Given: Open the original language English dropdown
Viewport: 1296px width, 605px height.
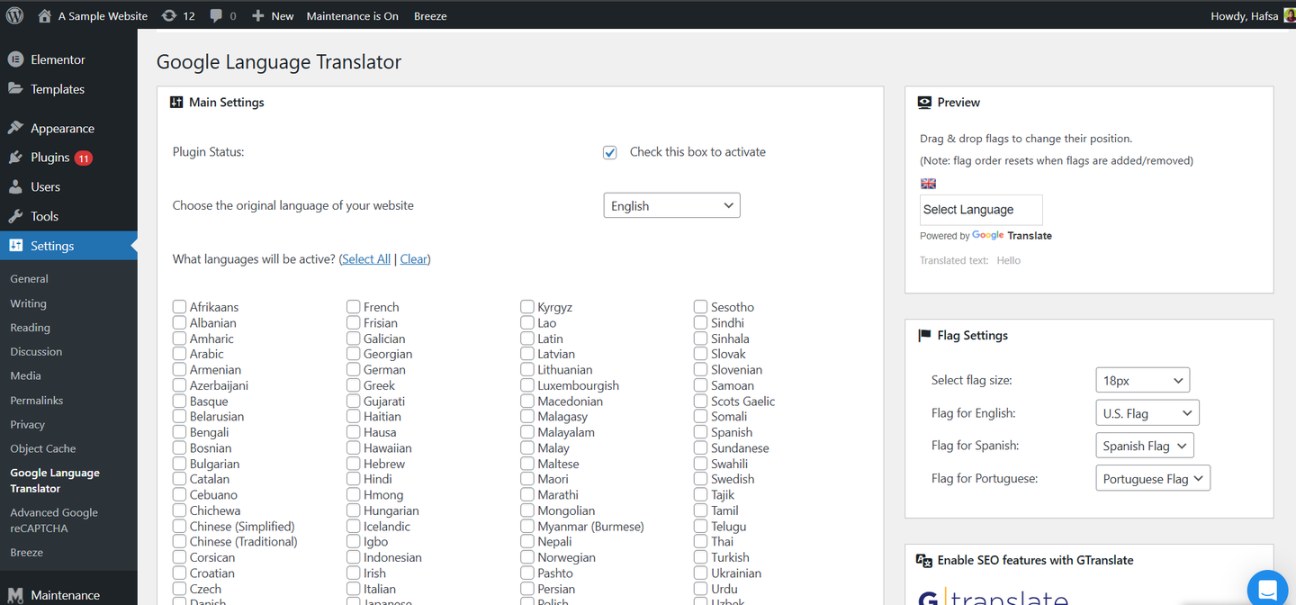Looking at the screenshot, I should 671,205.
